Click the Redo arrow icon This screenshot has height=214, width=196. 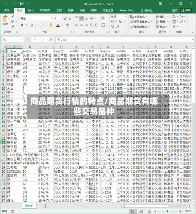tap(14, 4)
